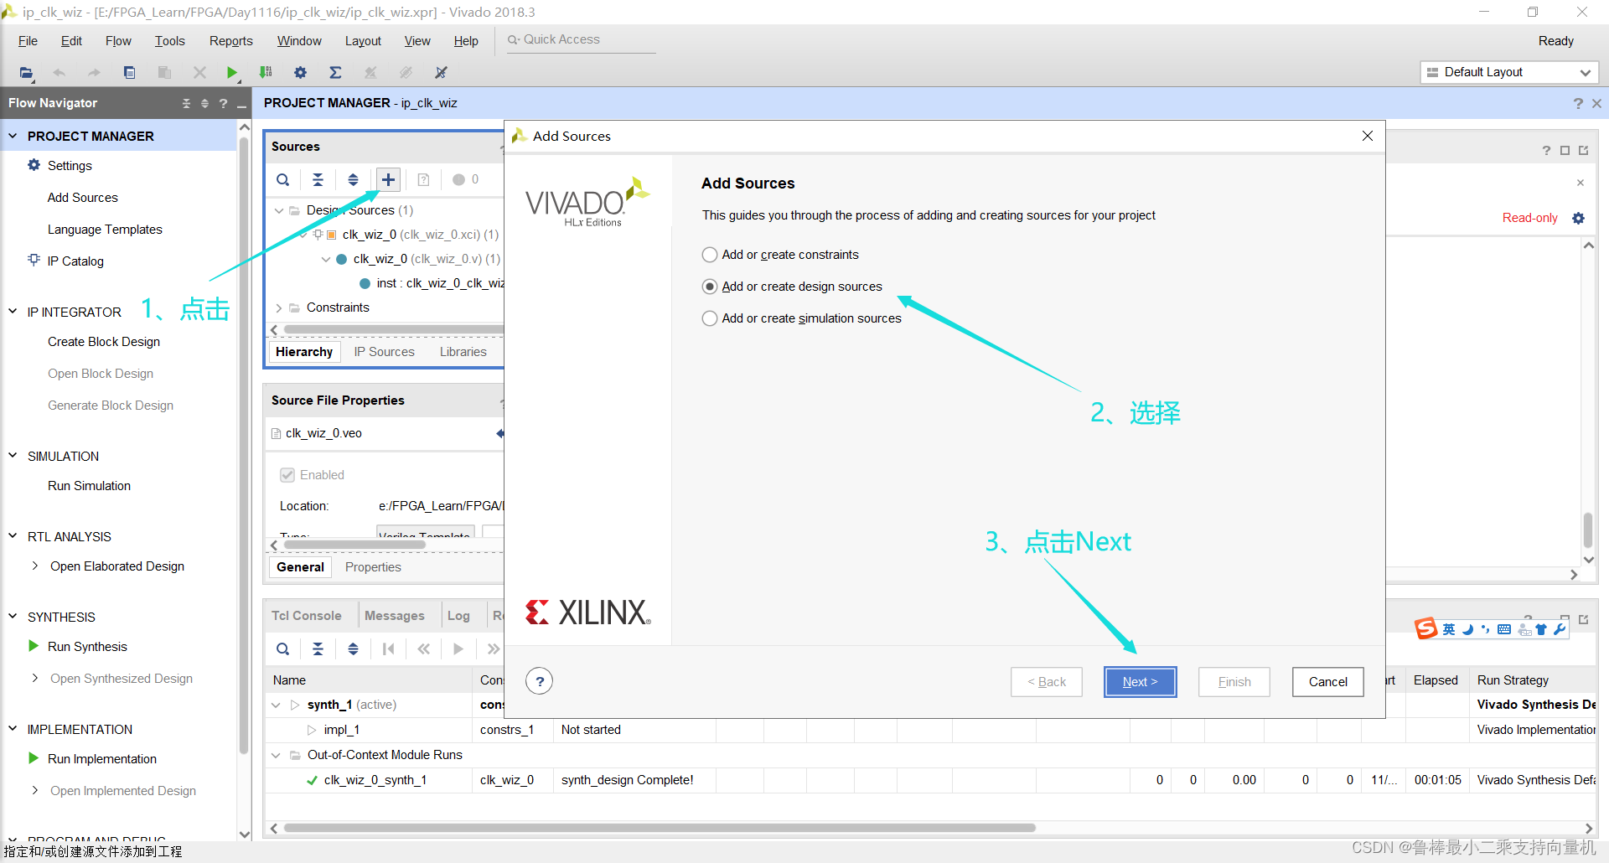1609x863 pixels.
Task: Open Settings via toolbar gear icon
Action: coord(300,73)
